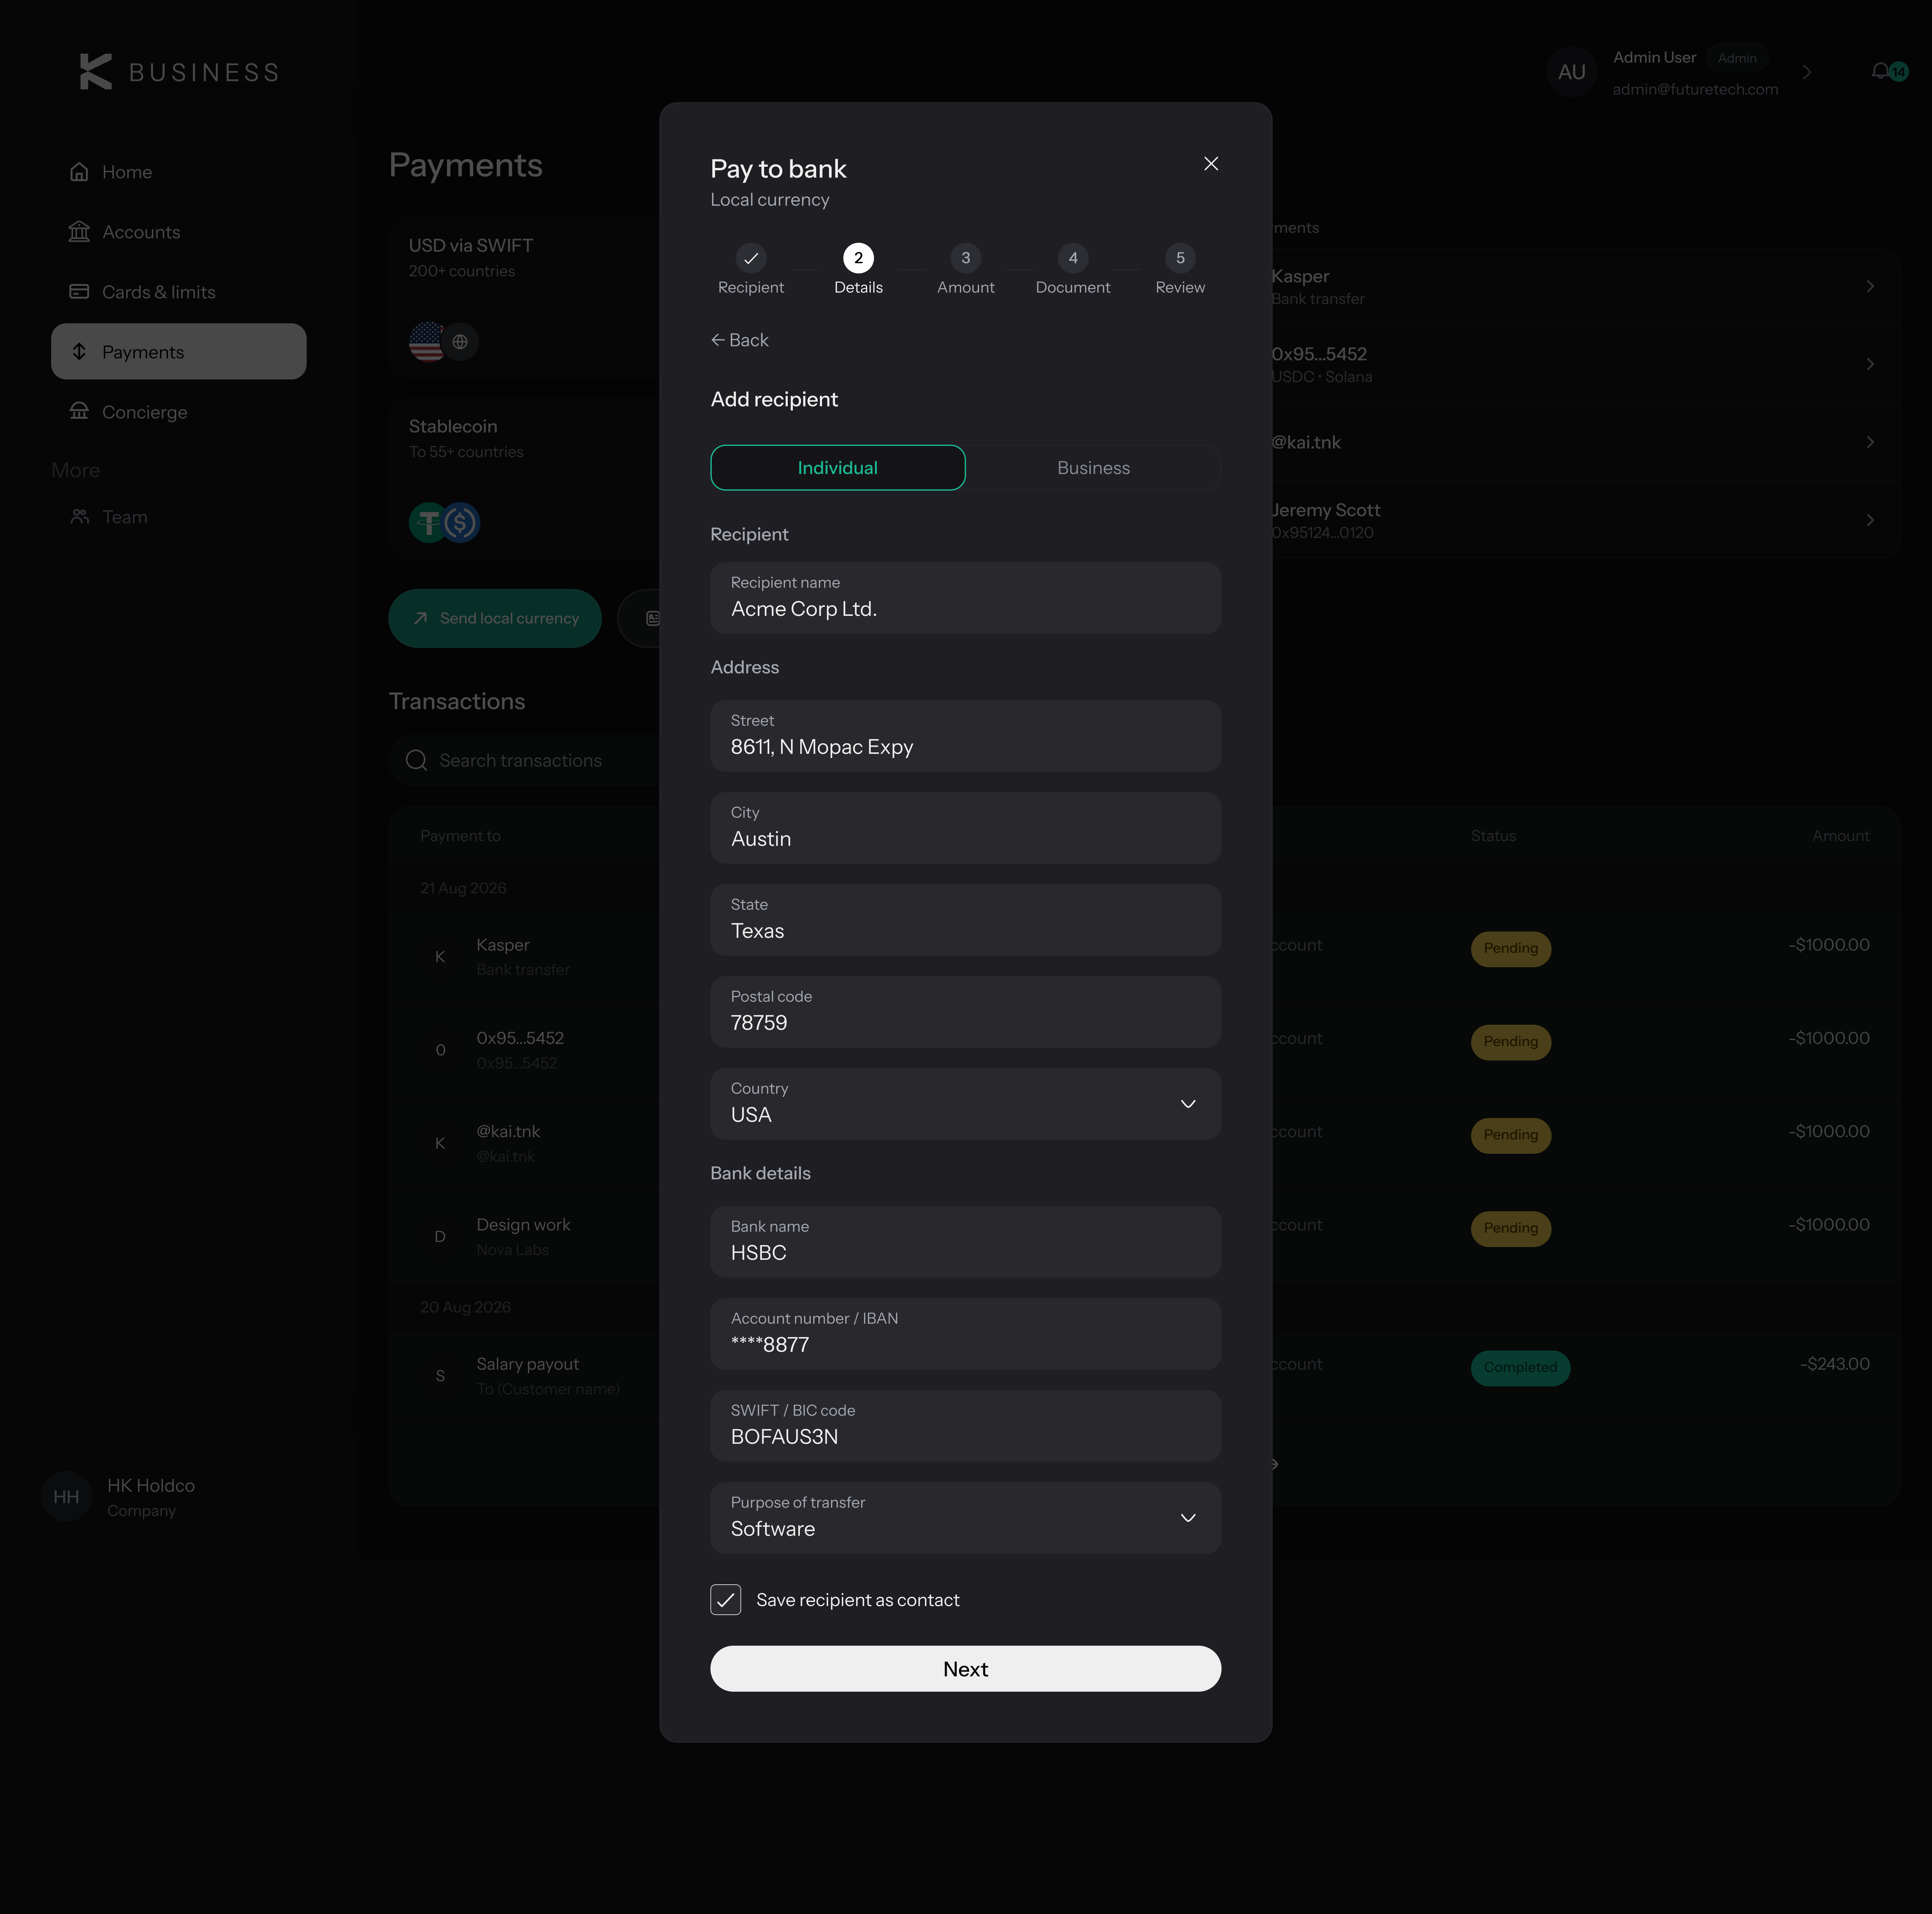Click the Admin role badge
The height and width of the screenshot is (1914, 1932).
pyautogui.click(x=1737, y=58)
